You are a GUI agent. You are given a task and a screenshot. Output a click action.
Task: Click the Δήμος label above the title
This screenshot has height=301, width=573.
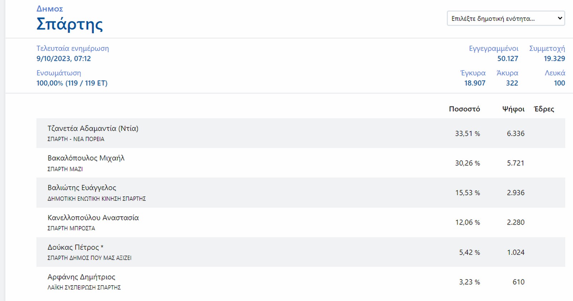50,9
